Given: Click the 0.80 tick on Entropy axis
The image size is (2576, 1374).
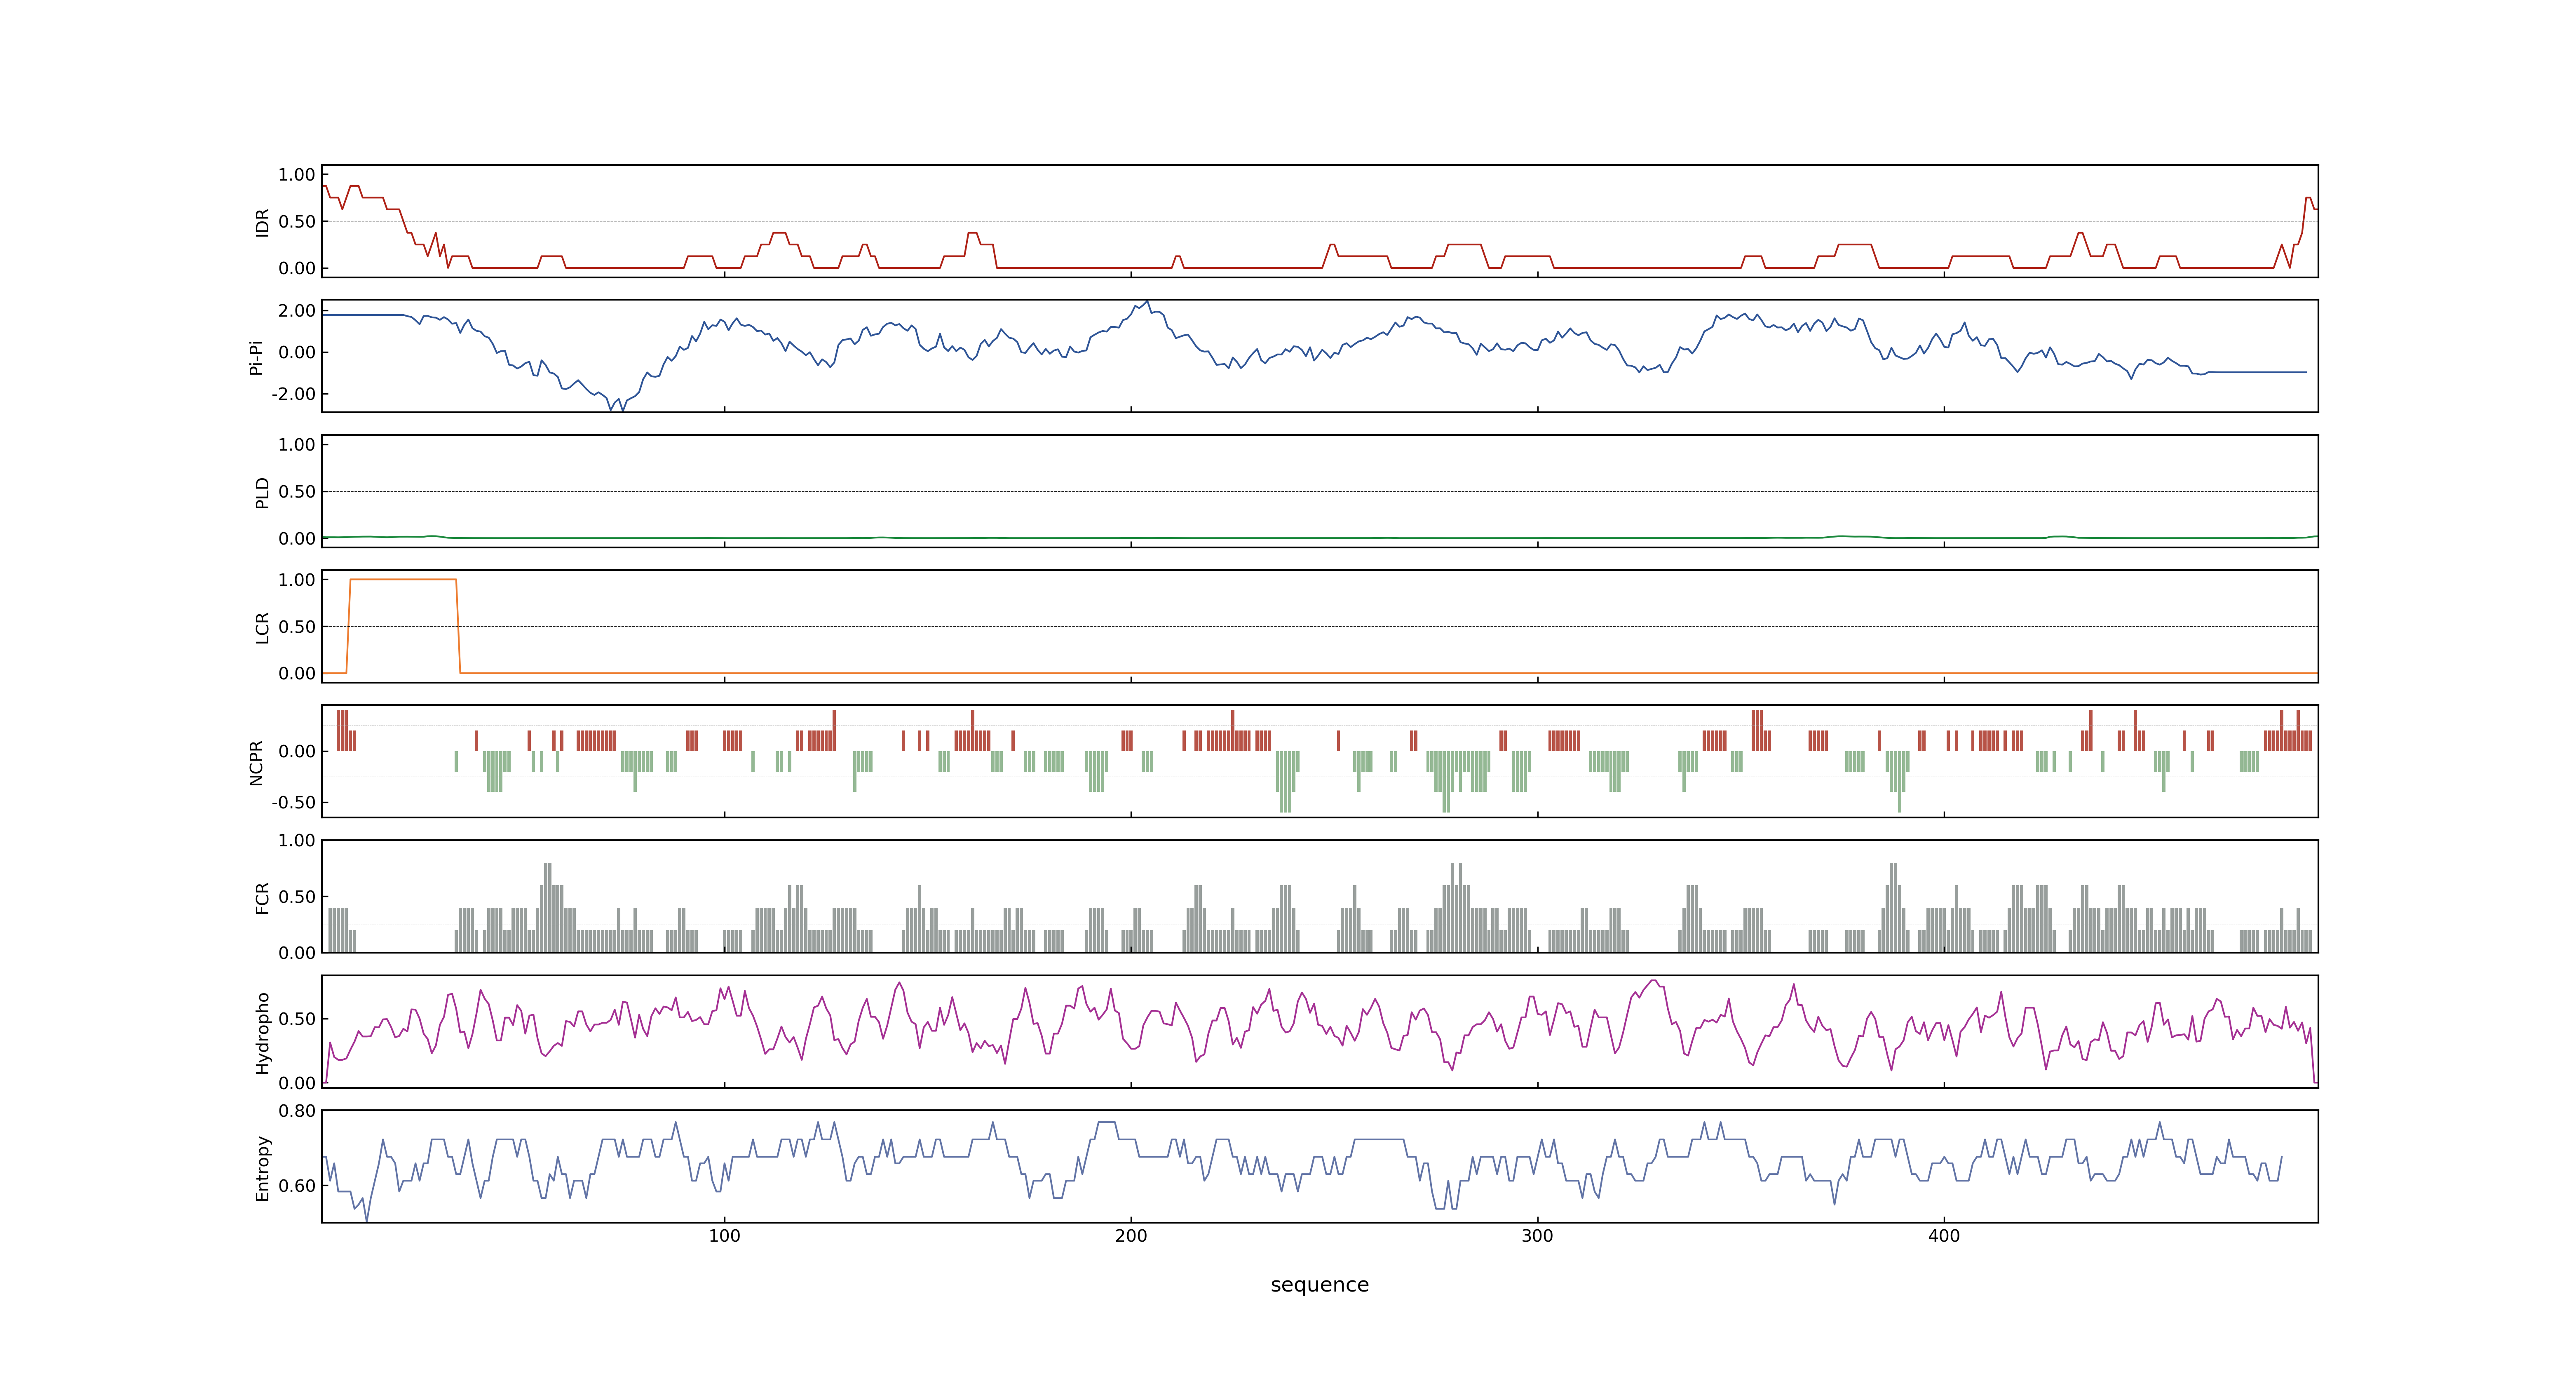Looking at the screenshot, I should [297, 1111].
